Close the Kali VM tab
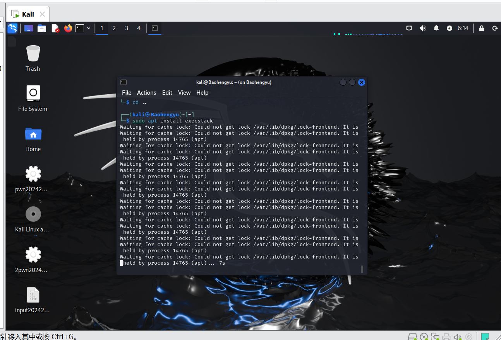Screen dimensions: 501x340 point(43,14)
